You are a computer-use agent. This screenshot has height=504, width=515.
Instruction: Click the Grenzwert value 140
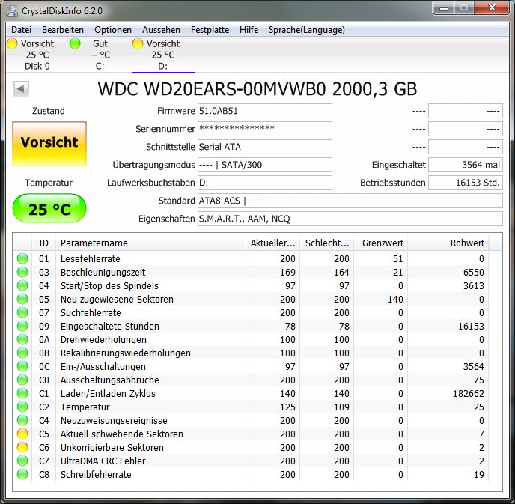(x=395, y=300)
